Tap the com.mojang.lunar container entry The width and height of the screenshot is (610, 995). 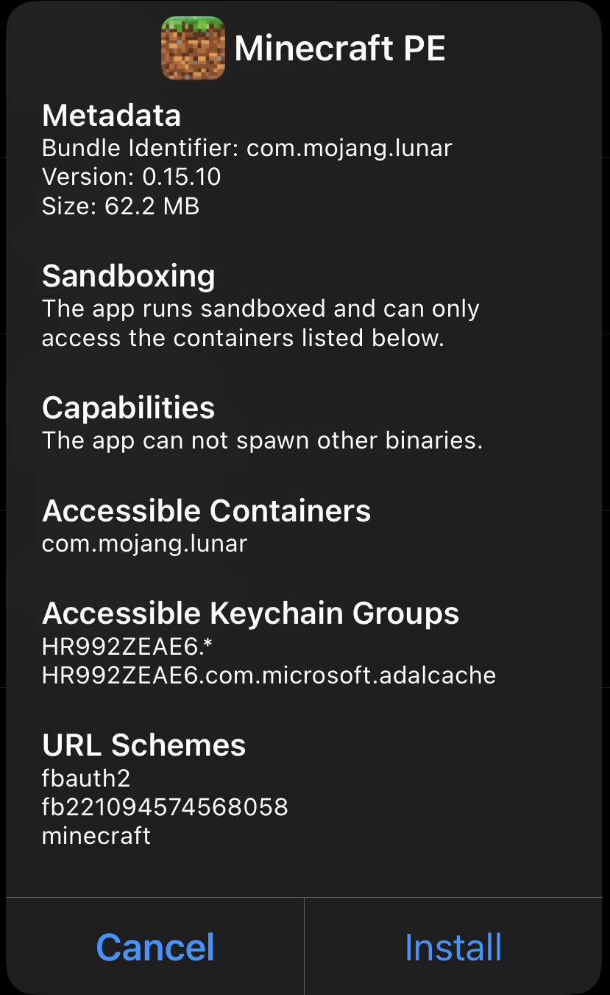pyautogui.click(x=145, y=544)
